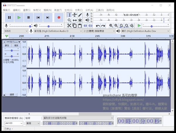Toggle the track Mute button
Viewport: 176px width, 133px height.
[x=7, y=46]
